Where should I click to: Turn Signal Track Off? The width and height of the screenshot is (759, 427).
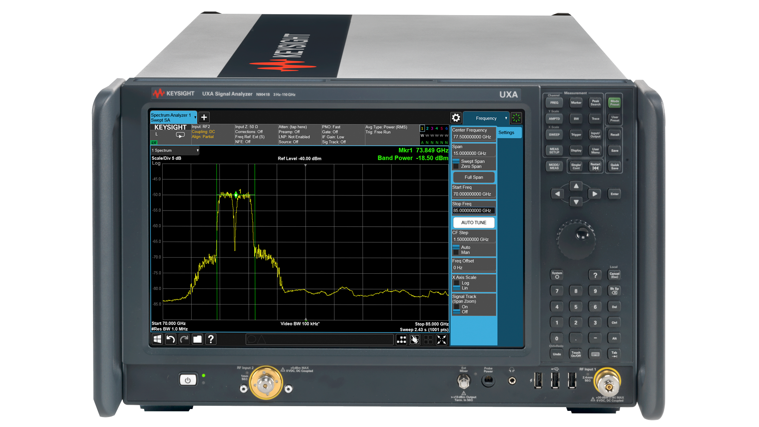point(461,312)
